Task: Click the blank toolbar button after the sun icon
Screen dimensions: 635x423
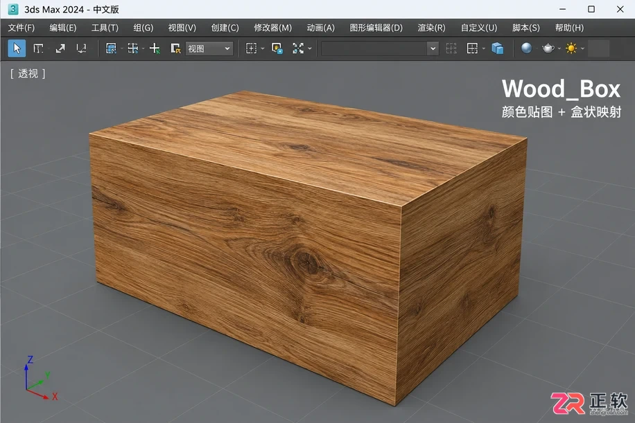Action: 598,48
